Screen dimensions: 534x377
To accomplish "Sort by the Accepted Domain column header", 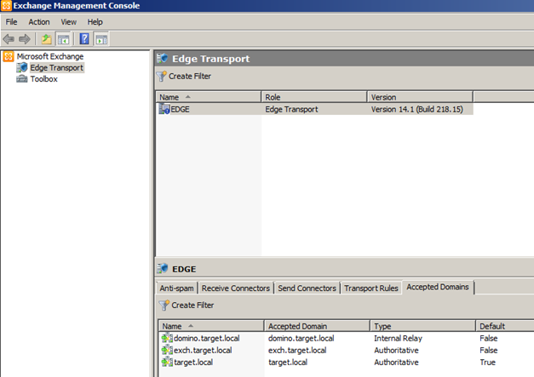I will pyautogui.click(x=317, y=326).
